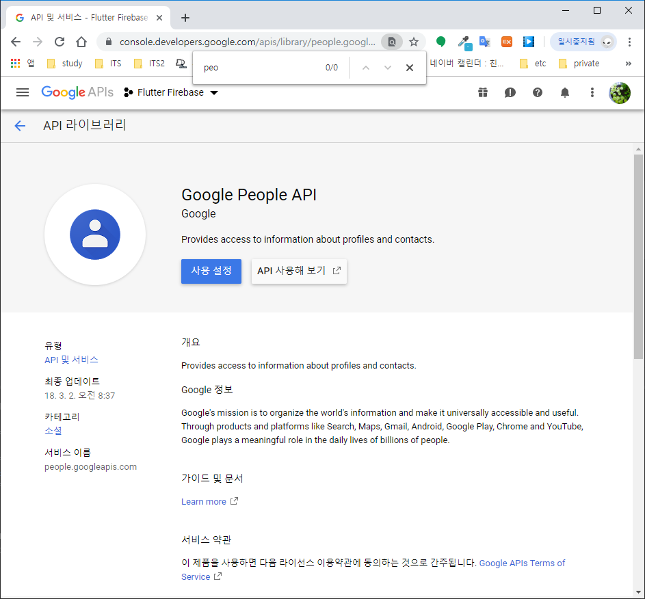Open the color picker eyedropper extension

464,42
